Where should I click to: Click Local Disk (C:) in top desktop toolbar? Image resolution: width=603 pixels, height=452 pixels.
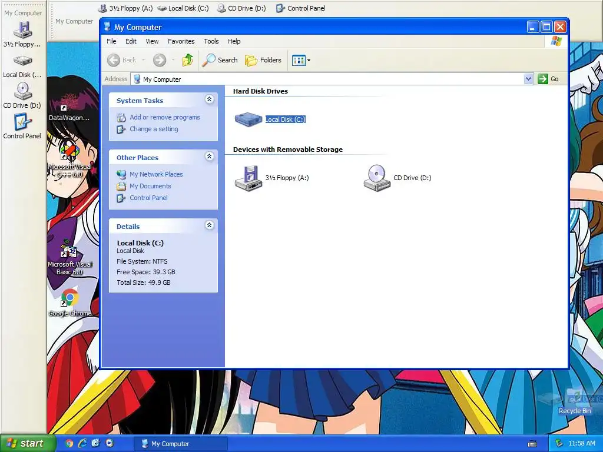pos(183,8)
